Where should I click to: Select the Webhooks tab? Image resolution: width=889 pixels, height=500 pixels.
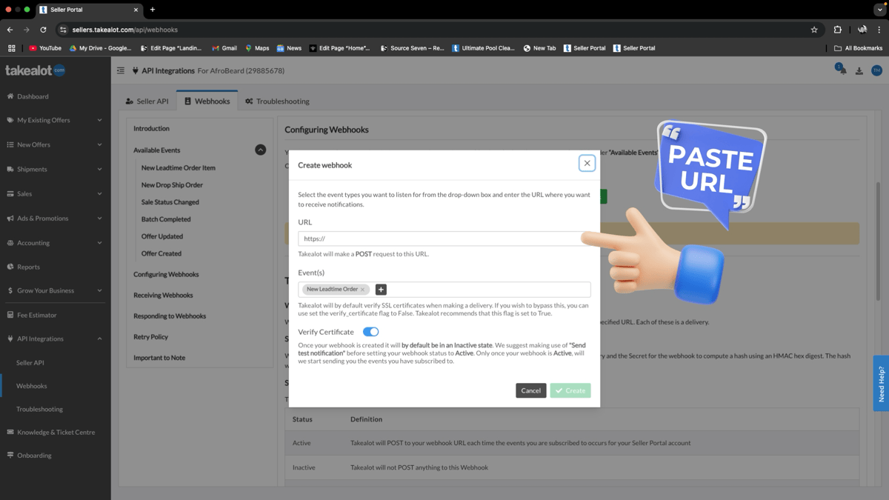207,101
